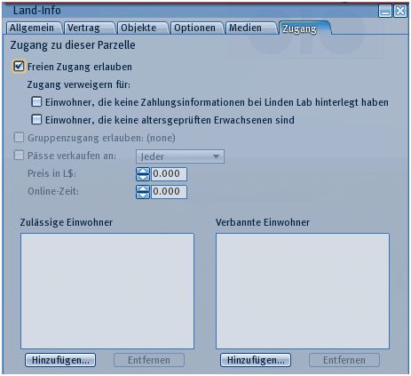
Task: Click Entfernen under Zulässige Einwohner
Action: 149,360
